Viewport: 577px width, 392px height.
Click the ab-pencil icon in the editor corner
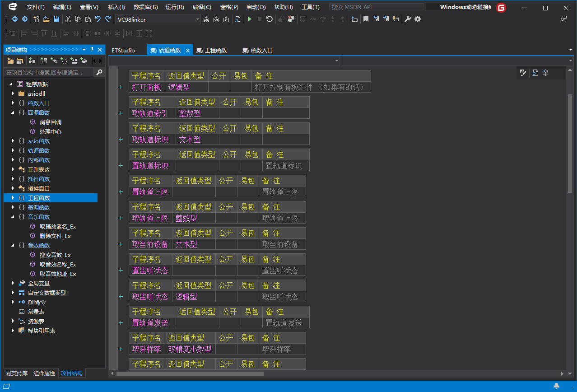[x=523, y=72]
